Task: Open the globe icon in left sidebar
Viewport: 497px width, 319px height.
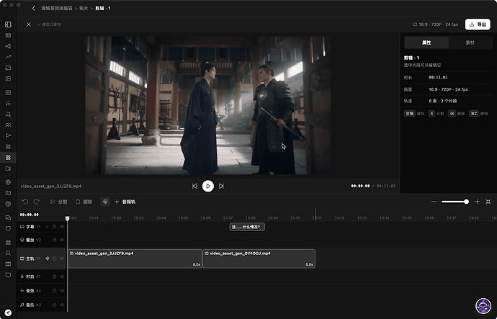Action: point(8,182)
